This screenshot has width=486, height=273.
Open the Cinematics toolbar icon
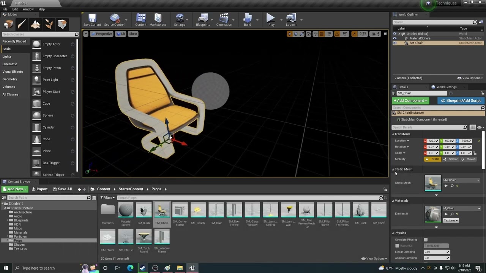224,20
